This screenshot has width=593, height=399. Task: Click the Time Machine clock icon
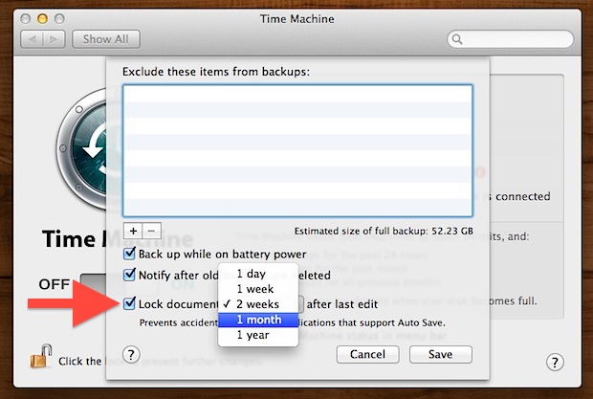tap(81, 149)
